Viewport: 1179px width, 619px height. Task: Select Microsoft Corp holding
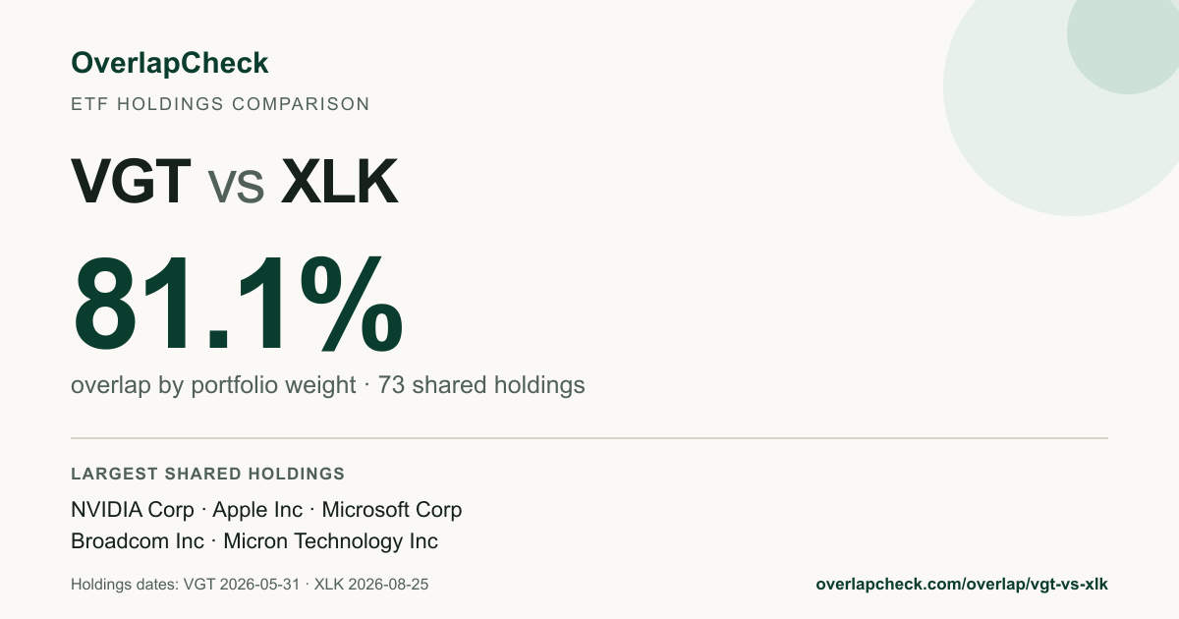point(392,510)
